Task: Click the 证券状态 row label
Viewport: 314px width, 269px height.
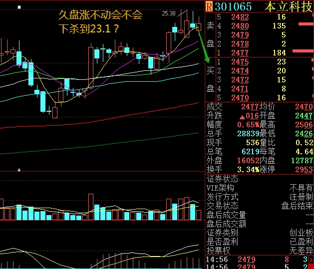Action: [222, 179]
